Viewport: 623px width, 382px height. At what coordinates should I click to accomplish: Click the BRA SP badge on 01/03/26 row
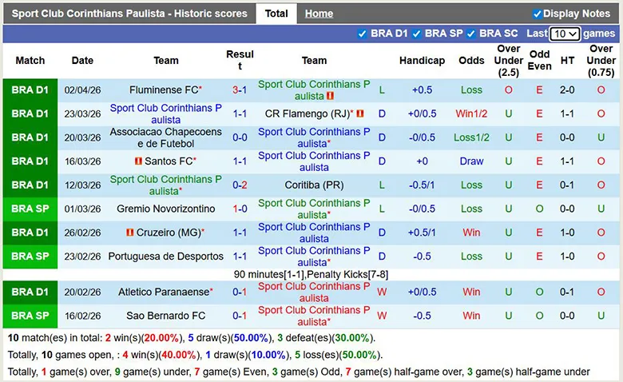tap(30, 209)
